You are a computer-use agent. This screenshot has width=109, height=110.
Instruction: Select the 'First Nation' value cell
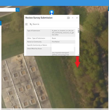point(63,42)
